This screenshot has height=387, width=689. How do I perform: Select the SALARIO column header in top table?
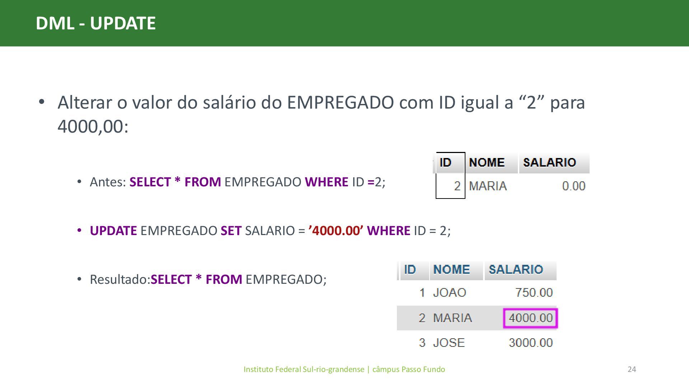tap(554, 163)
